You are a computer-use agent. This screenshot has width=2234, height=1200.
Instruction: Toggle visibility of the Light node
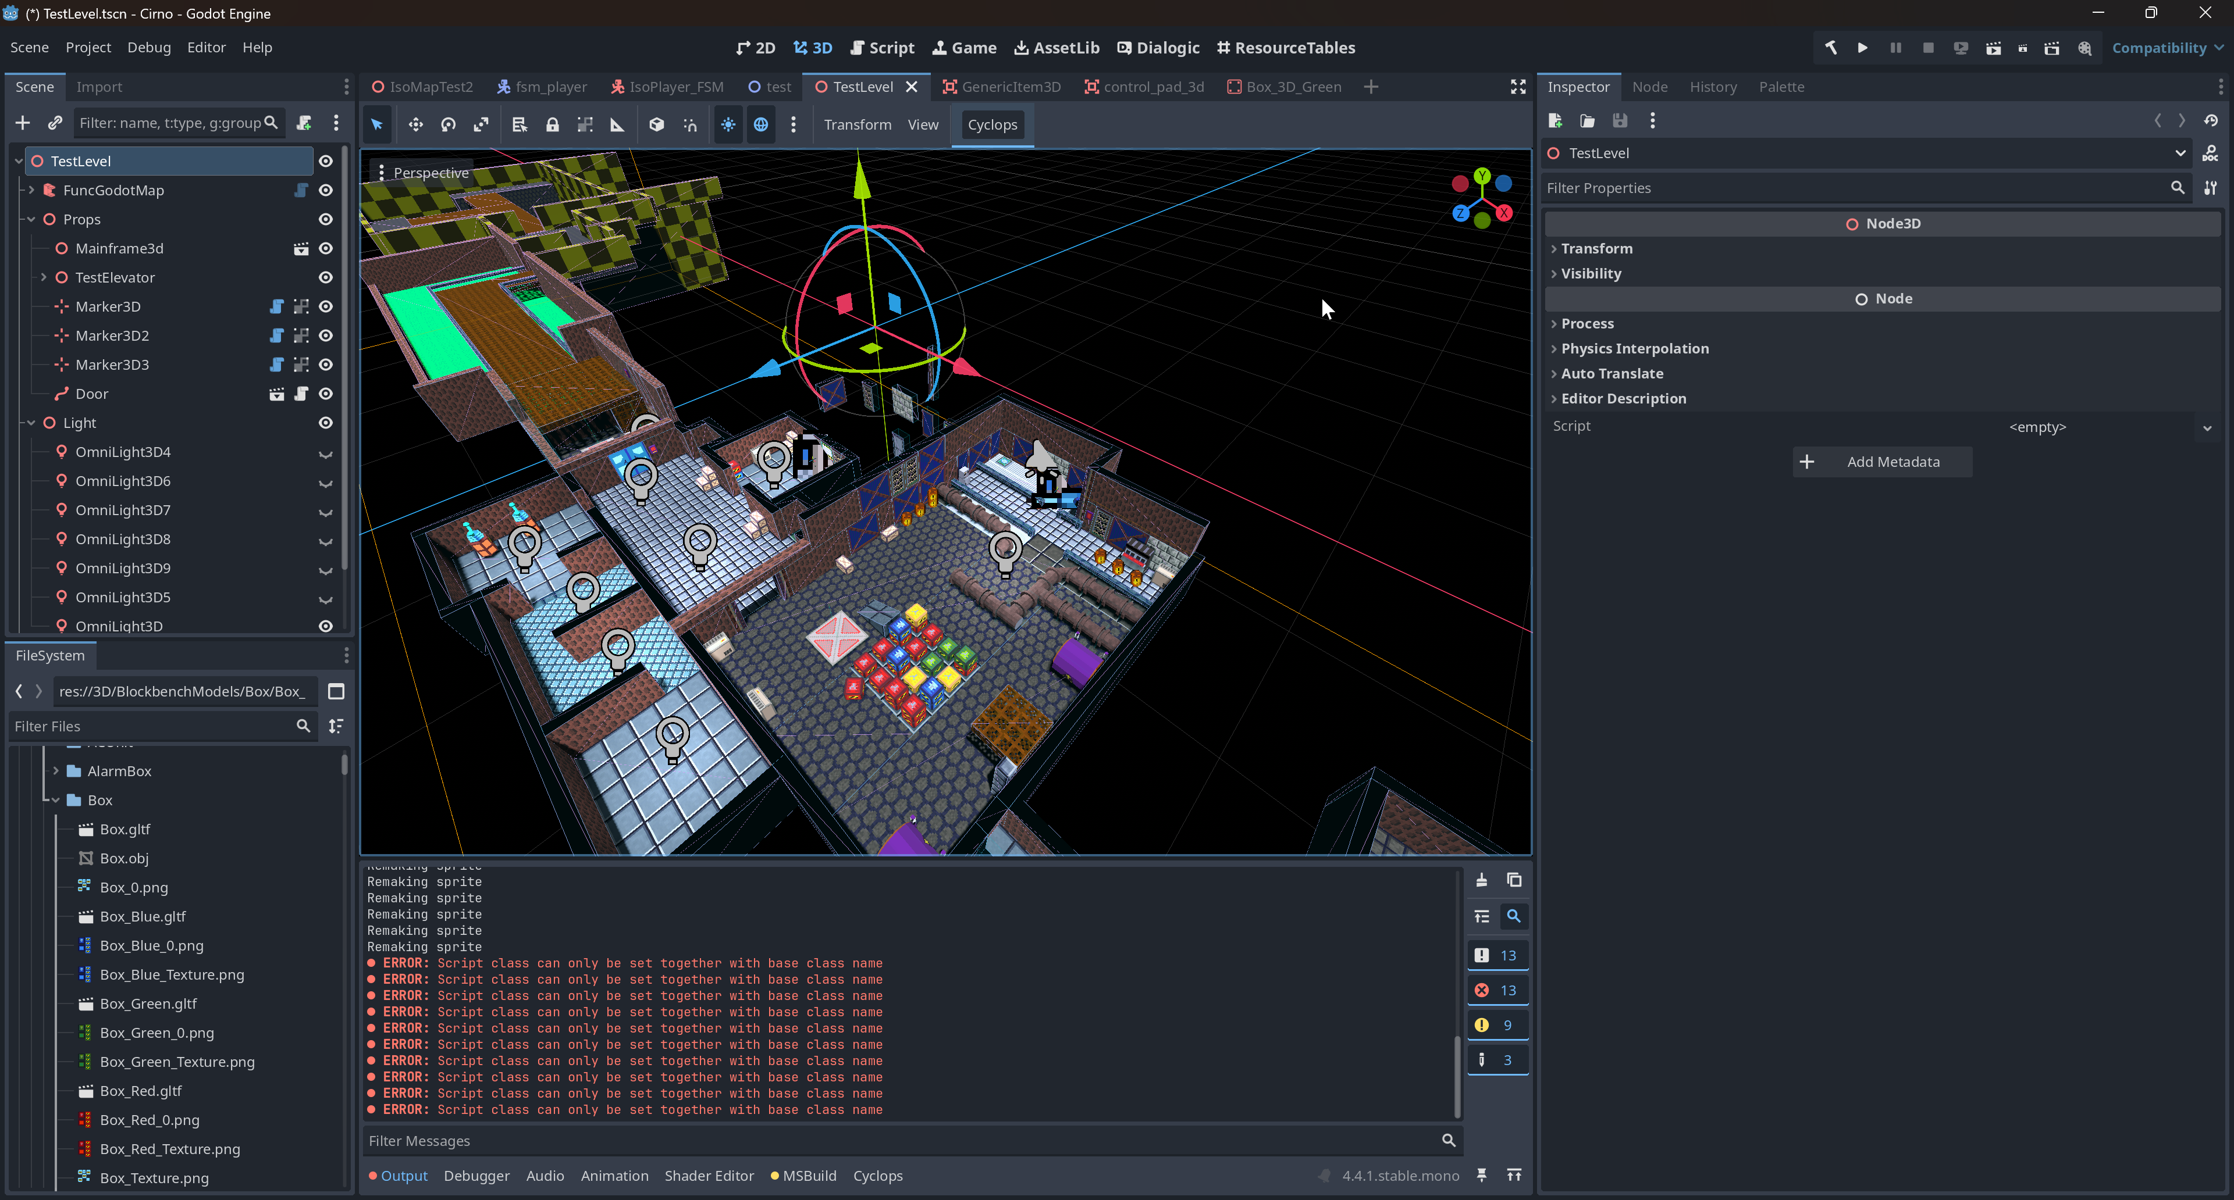point(325,423)
